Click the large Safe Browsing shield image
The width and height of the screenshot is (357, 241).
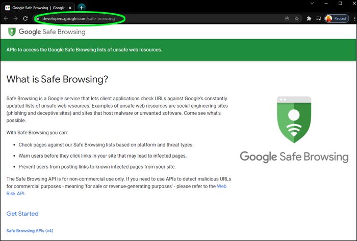[294, 119]
